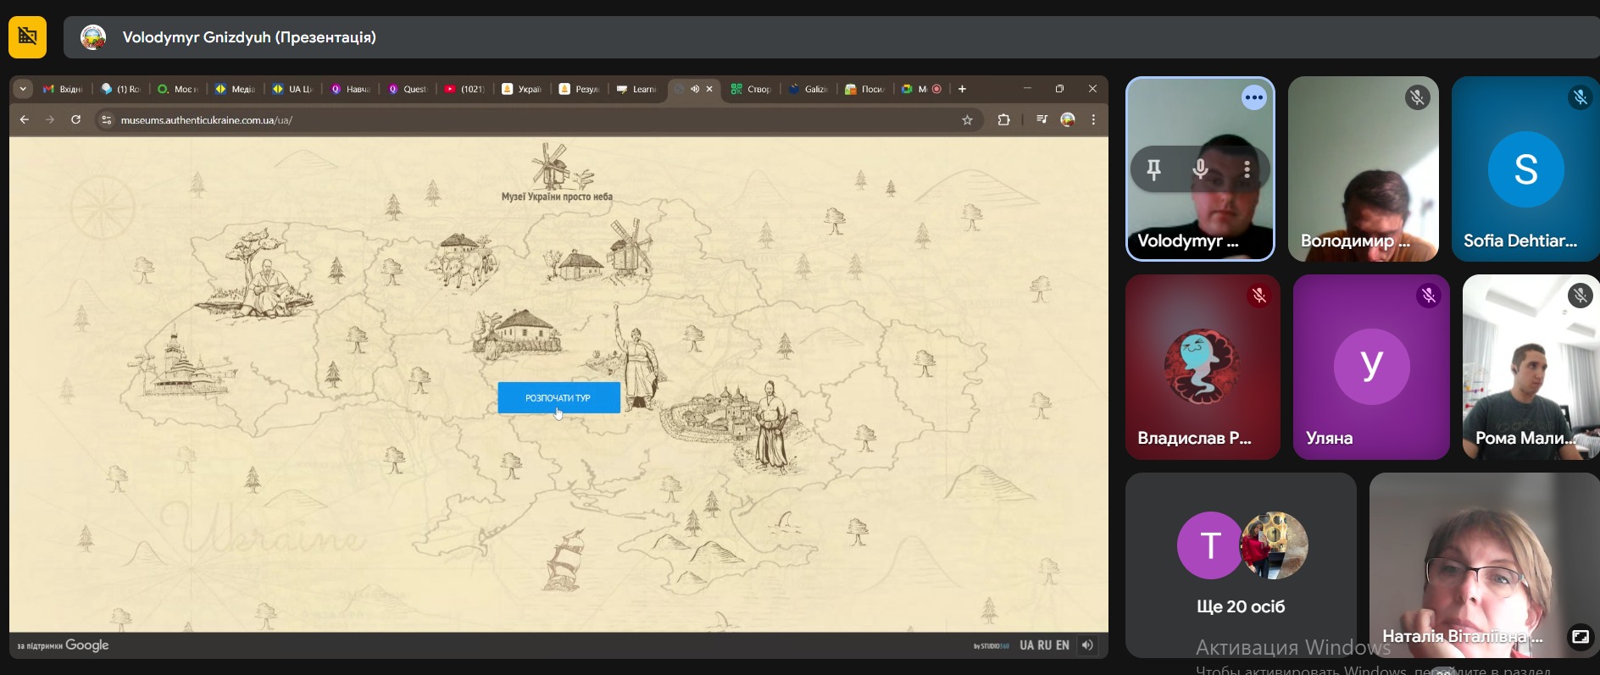Switch the site language to EN
The height and width of the screenshot is (675, 1600).
tap(1063, 645)
